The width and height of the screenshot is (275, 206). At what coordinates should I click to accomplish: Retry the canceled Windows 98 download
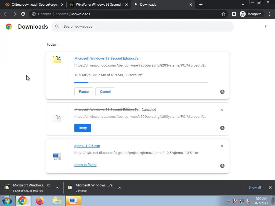83,128
